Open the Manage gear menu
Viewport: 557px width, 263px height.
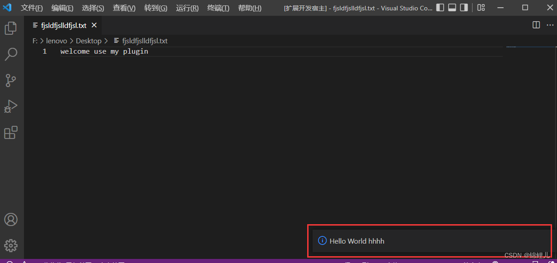[x=10, y=245]
